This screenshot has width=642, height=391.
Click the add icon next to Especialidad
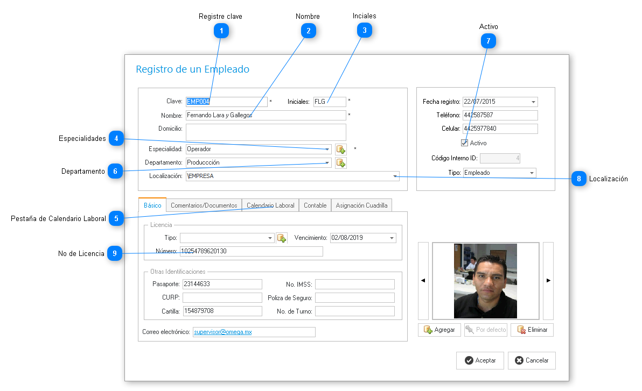(340, 149)
